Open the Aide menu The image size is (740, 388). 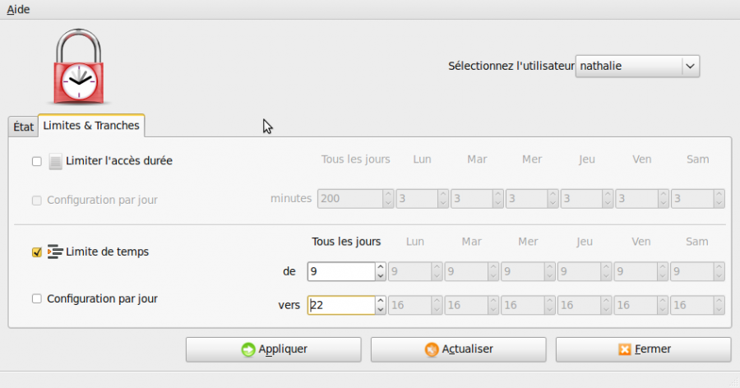point(18,9)
